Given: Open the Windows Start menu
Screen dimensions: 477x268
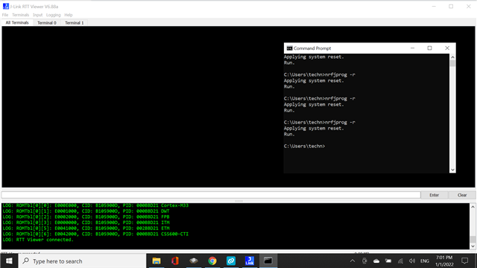Looking at the screenshot, I should [9, 261].
